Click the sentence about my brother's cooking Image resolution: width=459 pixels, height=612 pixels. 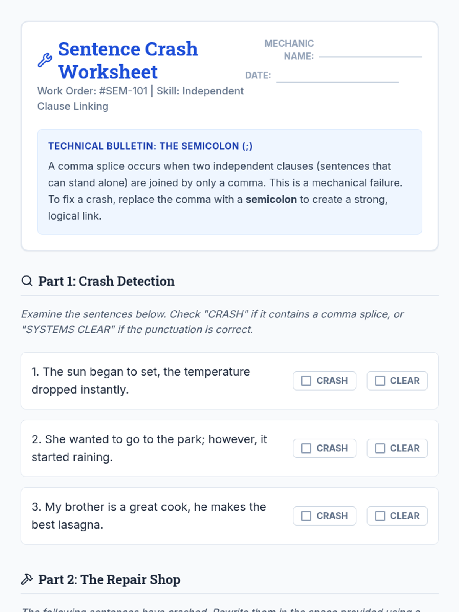(x=148, y=516)
